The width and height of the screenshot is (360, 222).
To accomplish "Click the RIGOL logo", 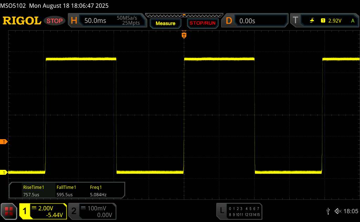I will click(x=22, y=21).
